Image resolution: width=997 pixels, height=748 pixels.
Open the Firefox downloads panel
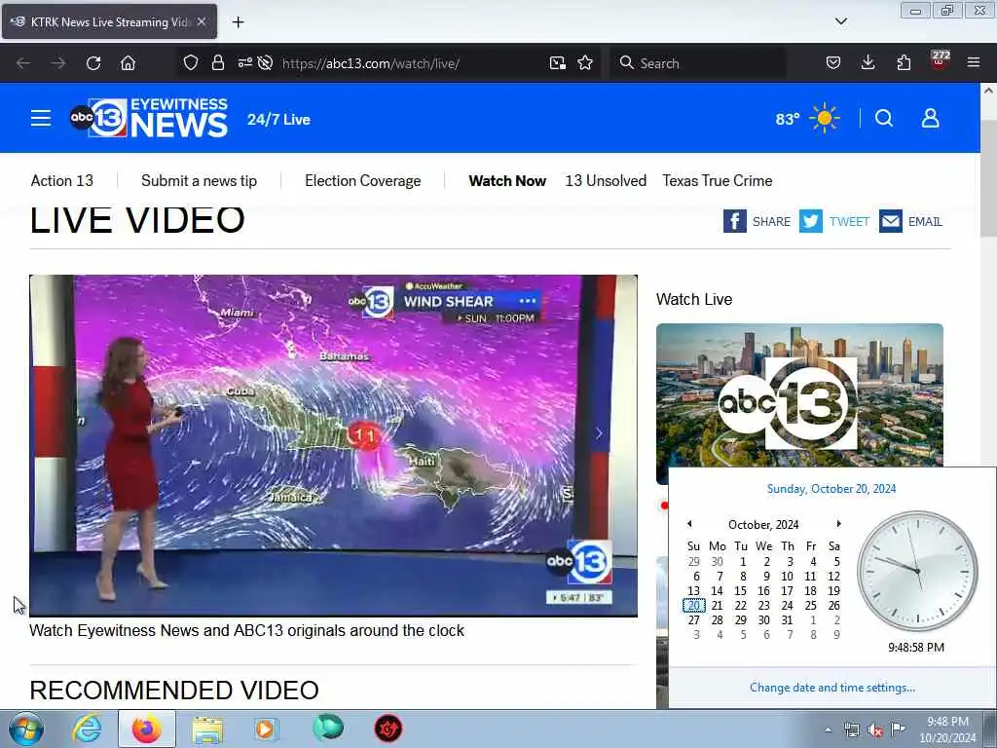coord(868,63)
